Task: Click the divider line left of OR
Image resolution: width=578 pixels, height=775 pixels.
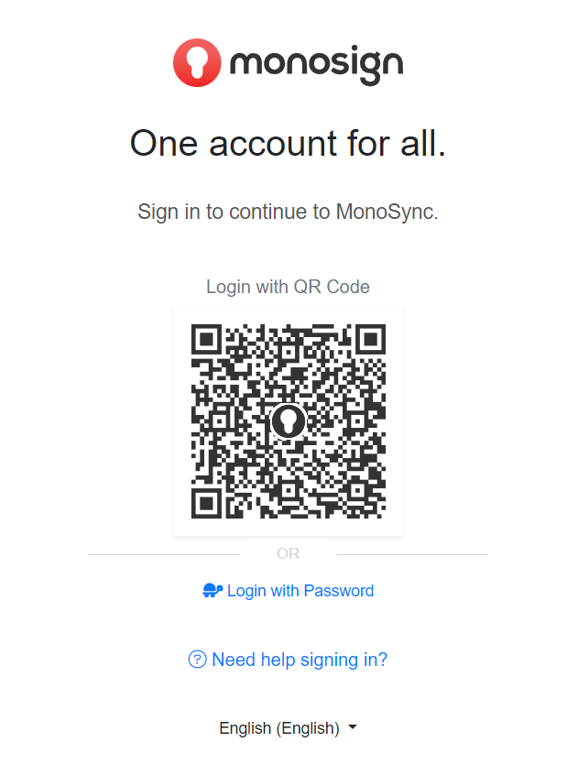Action: pos(165,554)
